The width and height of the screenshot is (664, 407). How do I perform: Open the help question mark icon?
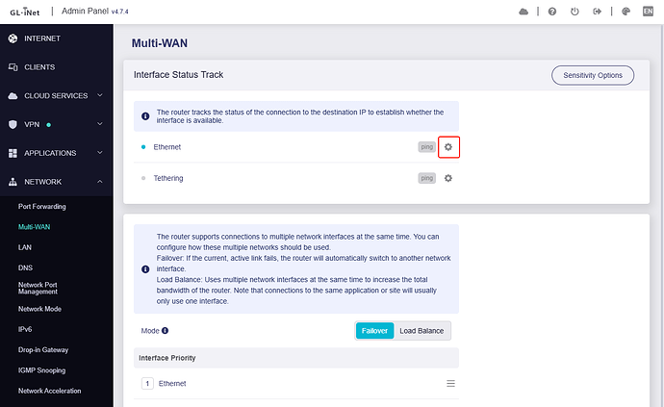[551, 12]
